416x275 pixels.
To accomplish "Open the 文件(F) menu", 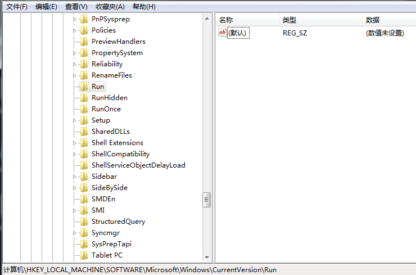I will point(16,7).
